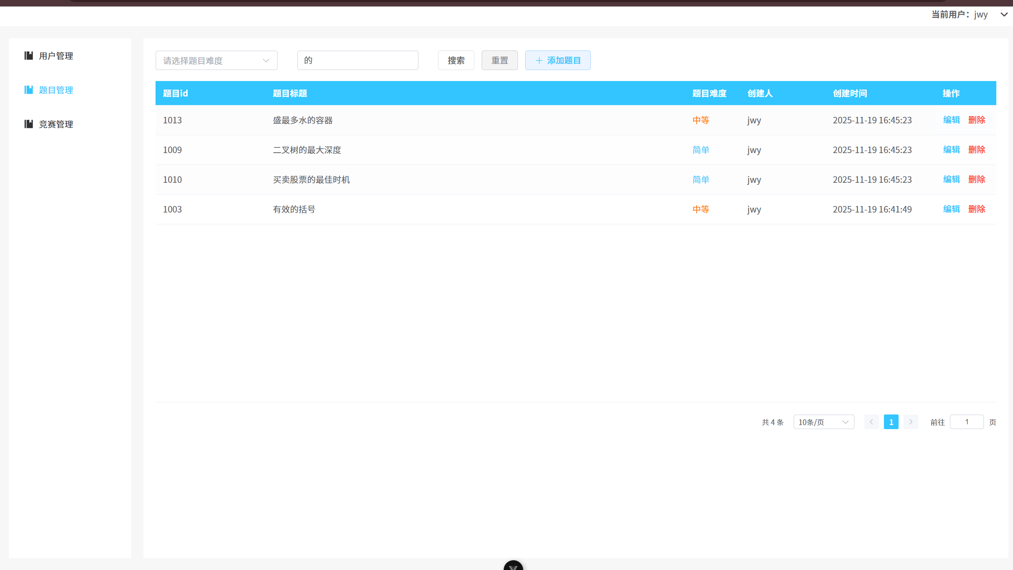Click the 重置 reset button
Screen dimensions: 1013x570
[499, 60]
